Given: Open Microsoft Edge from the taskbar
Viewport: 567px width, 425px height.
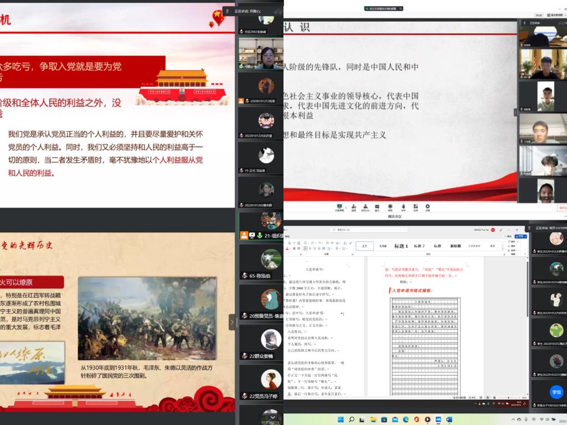Looking at the screenshot, I should pyautogui.click(x=406, y=419).
